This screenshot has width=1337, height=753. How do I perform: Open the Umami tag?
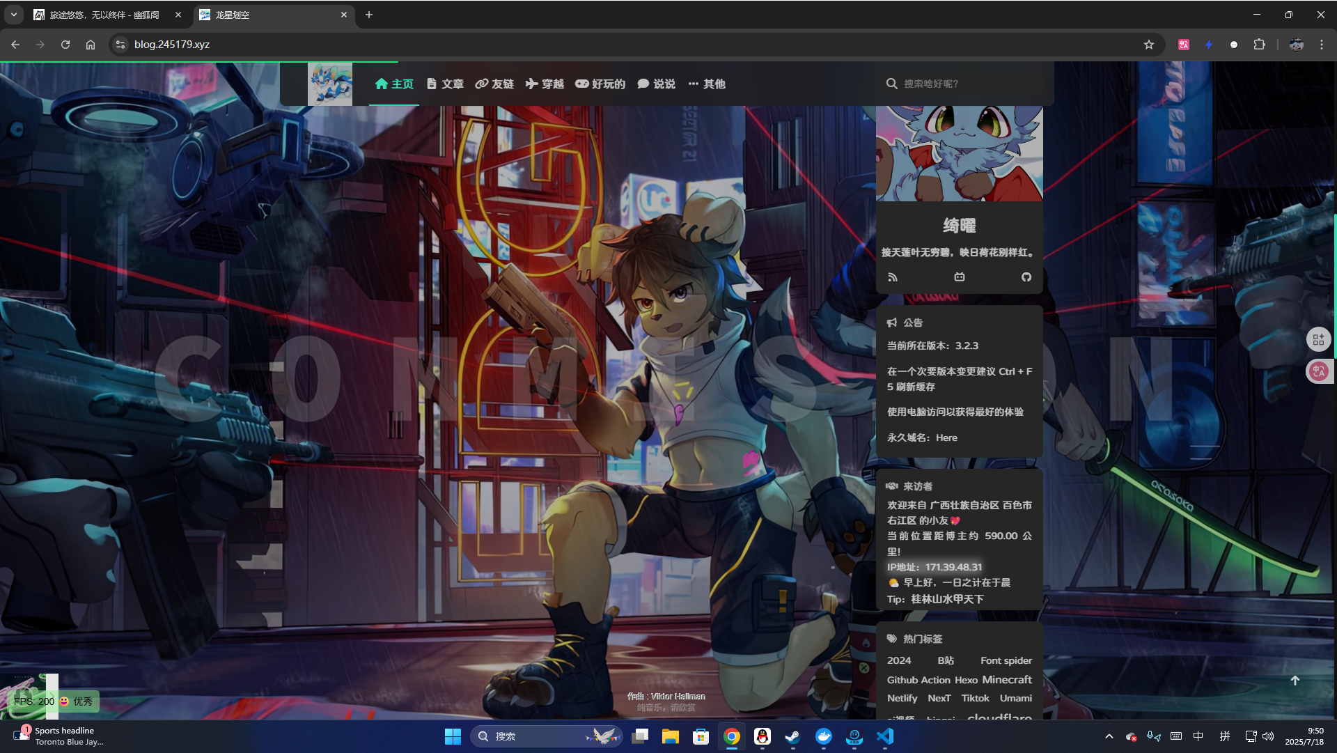(x=1016, y=698)
